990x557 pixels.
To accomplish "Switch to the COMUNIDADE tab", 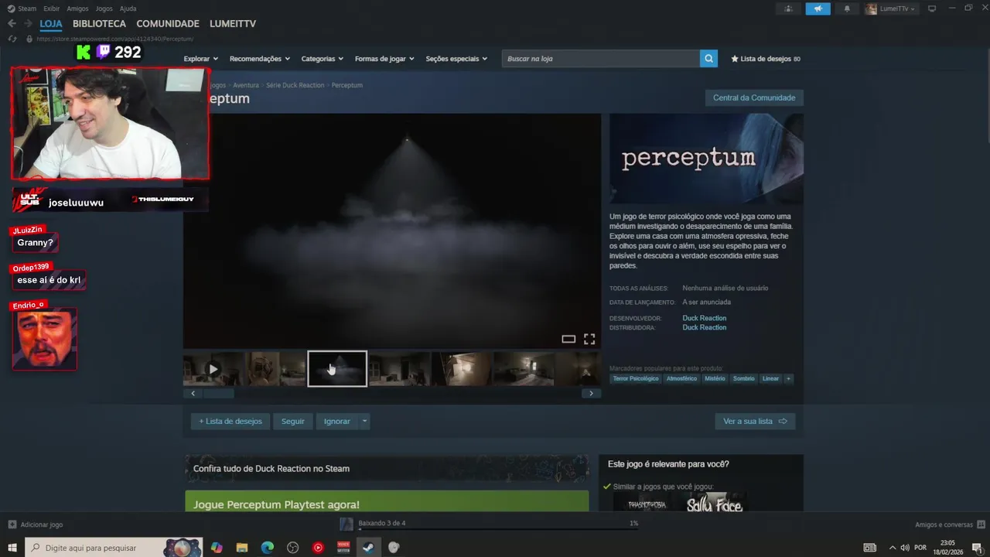I will 168,24.
